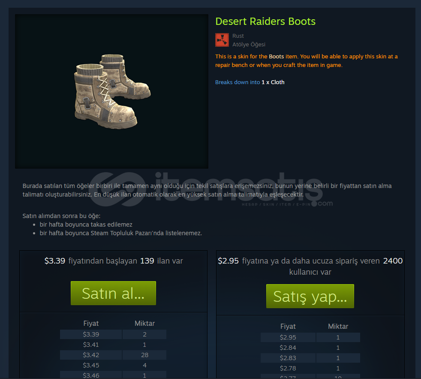This screenshot has height=379, width=421.
Task: Click the Rust game name link
Action: coord(238,36)
